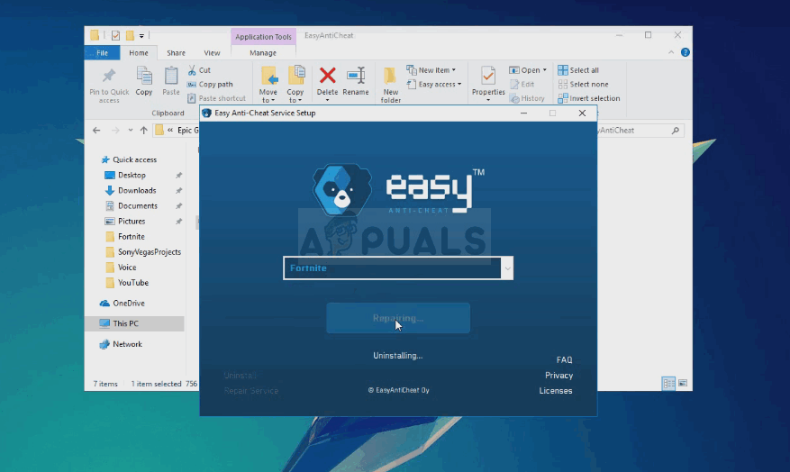Open the Fortnite folder in sidebar
Image resolution: width=790 pixels, height=472 pixels.
click(125, 237)
